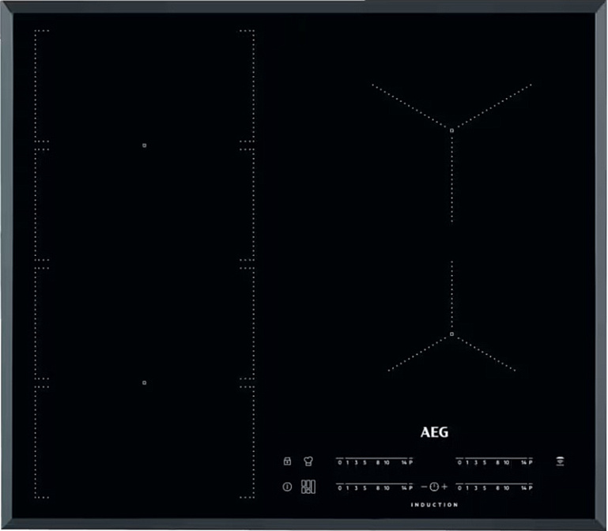Screen dimensions: 608x531
Task: Tap the lower right zone center marker
Action: [451, 335]
